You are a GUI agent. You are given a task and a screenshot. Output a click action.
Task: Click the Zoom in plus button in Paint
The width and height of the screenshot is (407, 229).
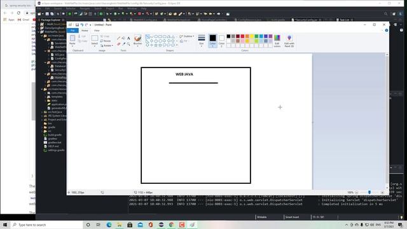click(382, 192)
